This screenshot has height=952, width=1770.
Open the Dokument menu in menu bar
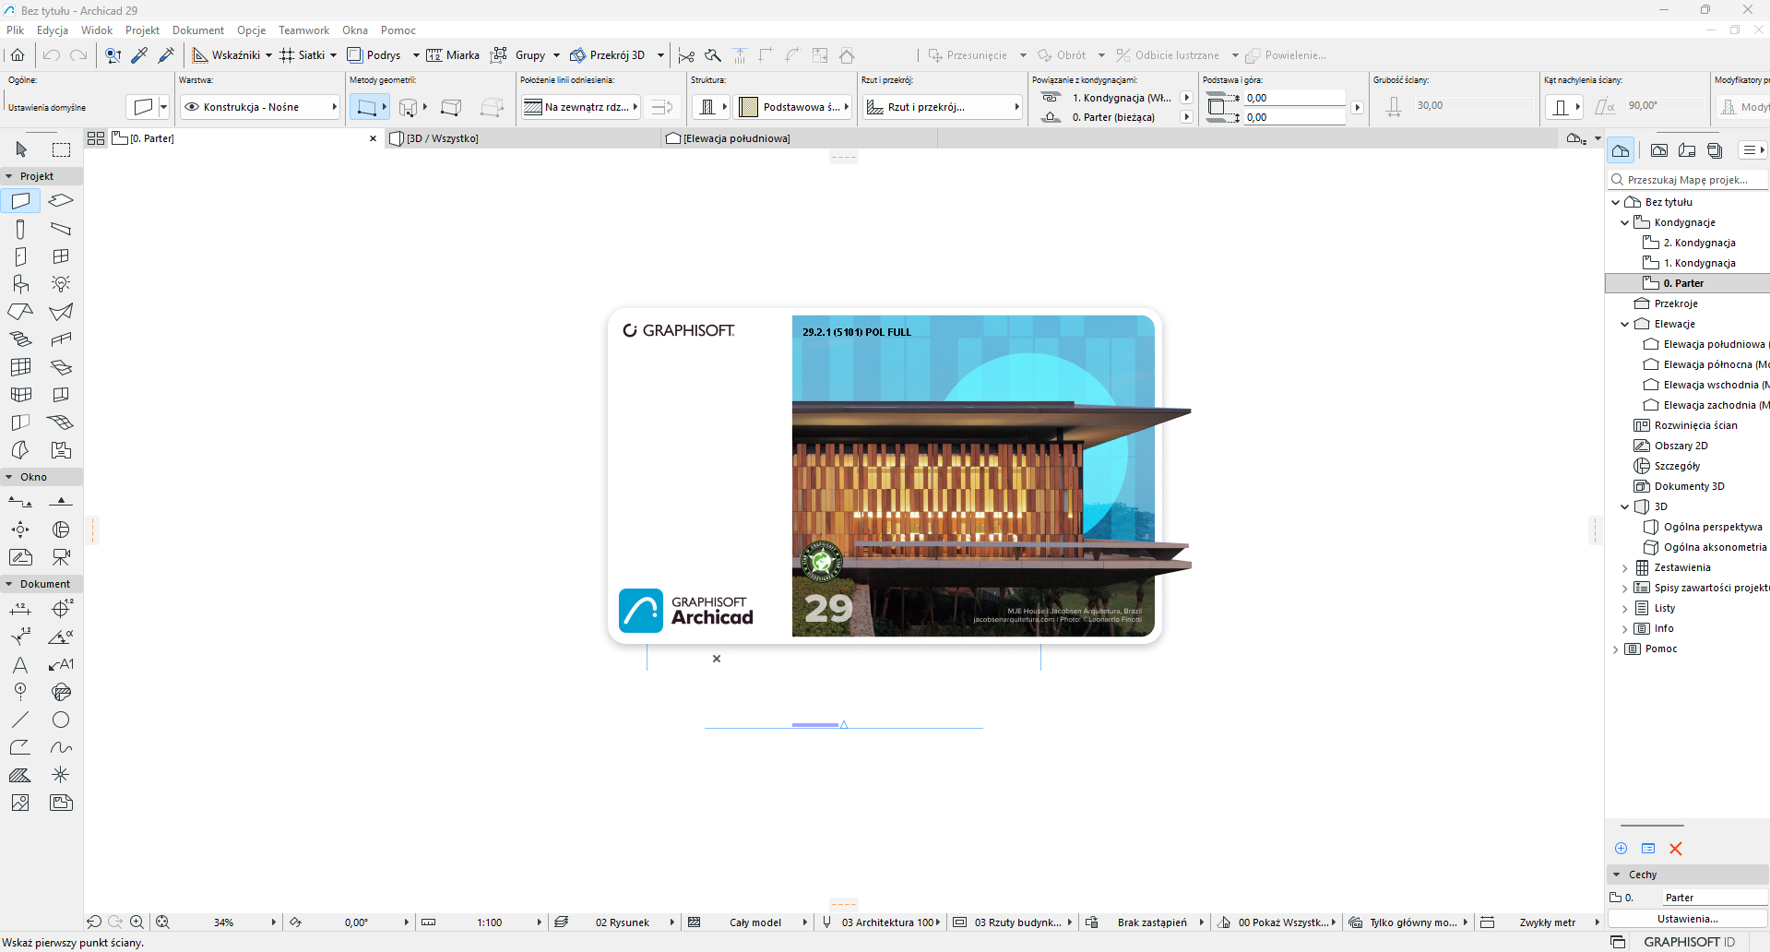point(198,30)
